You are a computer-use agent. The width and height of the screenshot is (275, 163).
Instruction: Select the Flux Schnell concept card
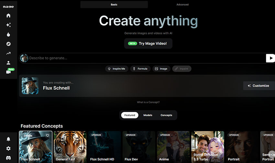click(x=36, y=147)
